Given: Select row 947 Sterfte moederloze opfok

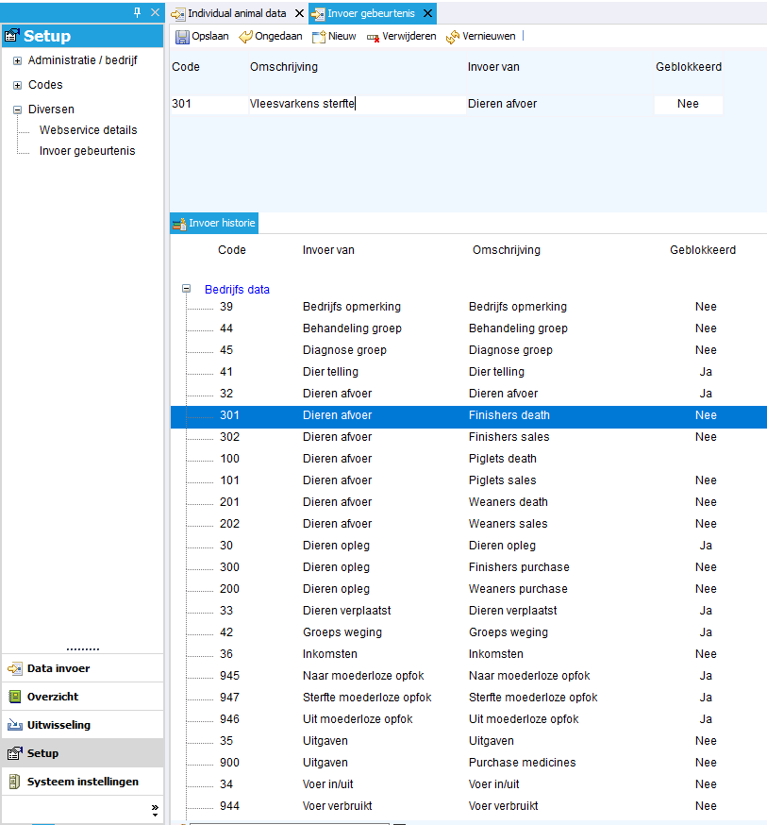Looking at the screenshot, I should pyautogui.click(x=468, y=698).
